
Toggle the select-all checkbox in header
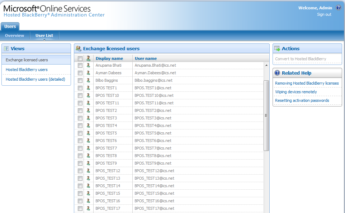click(x=80, y=58)
